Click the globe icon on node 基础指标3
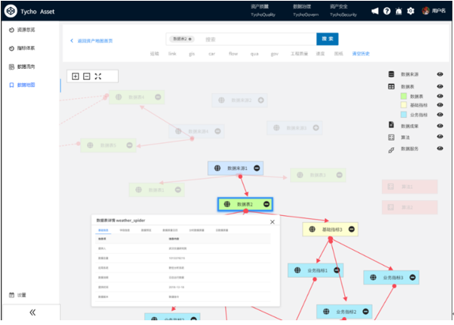The width and height of the screenshot is (454, 325). [x=312, y=229]
